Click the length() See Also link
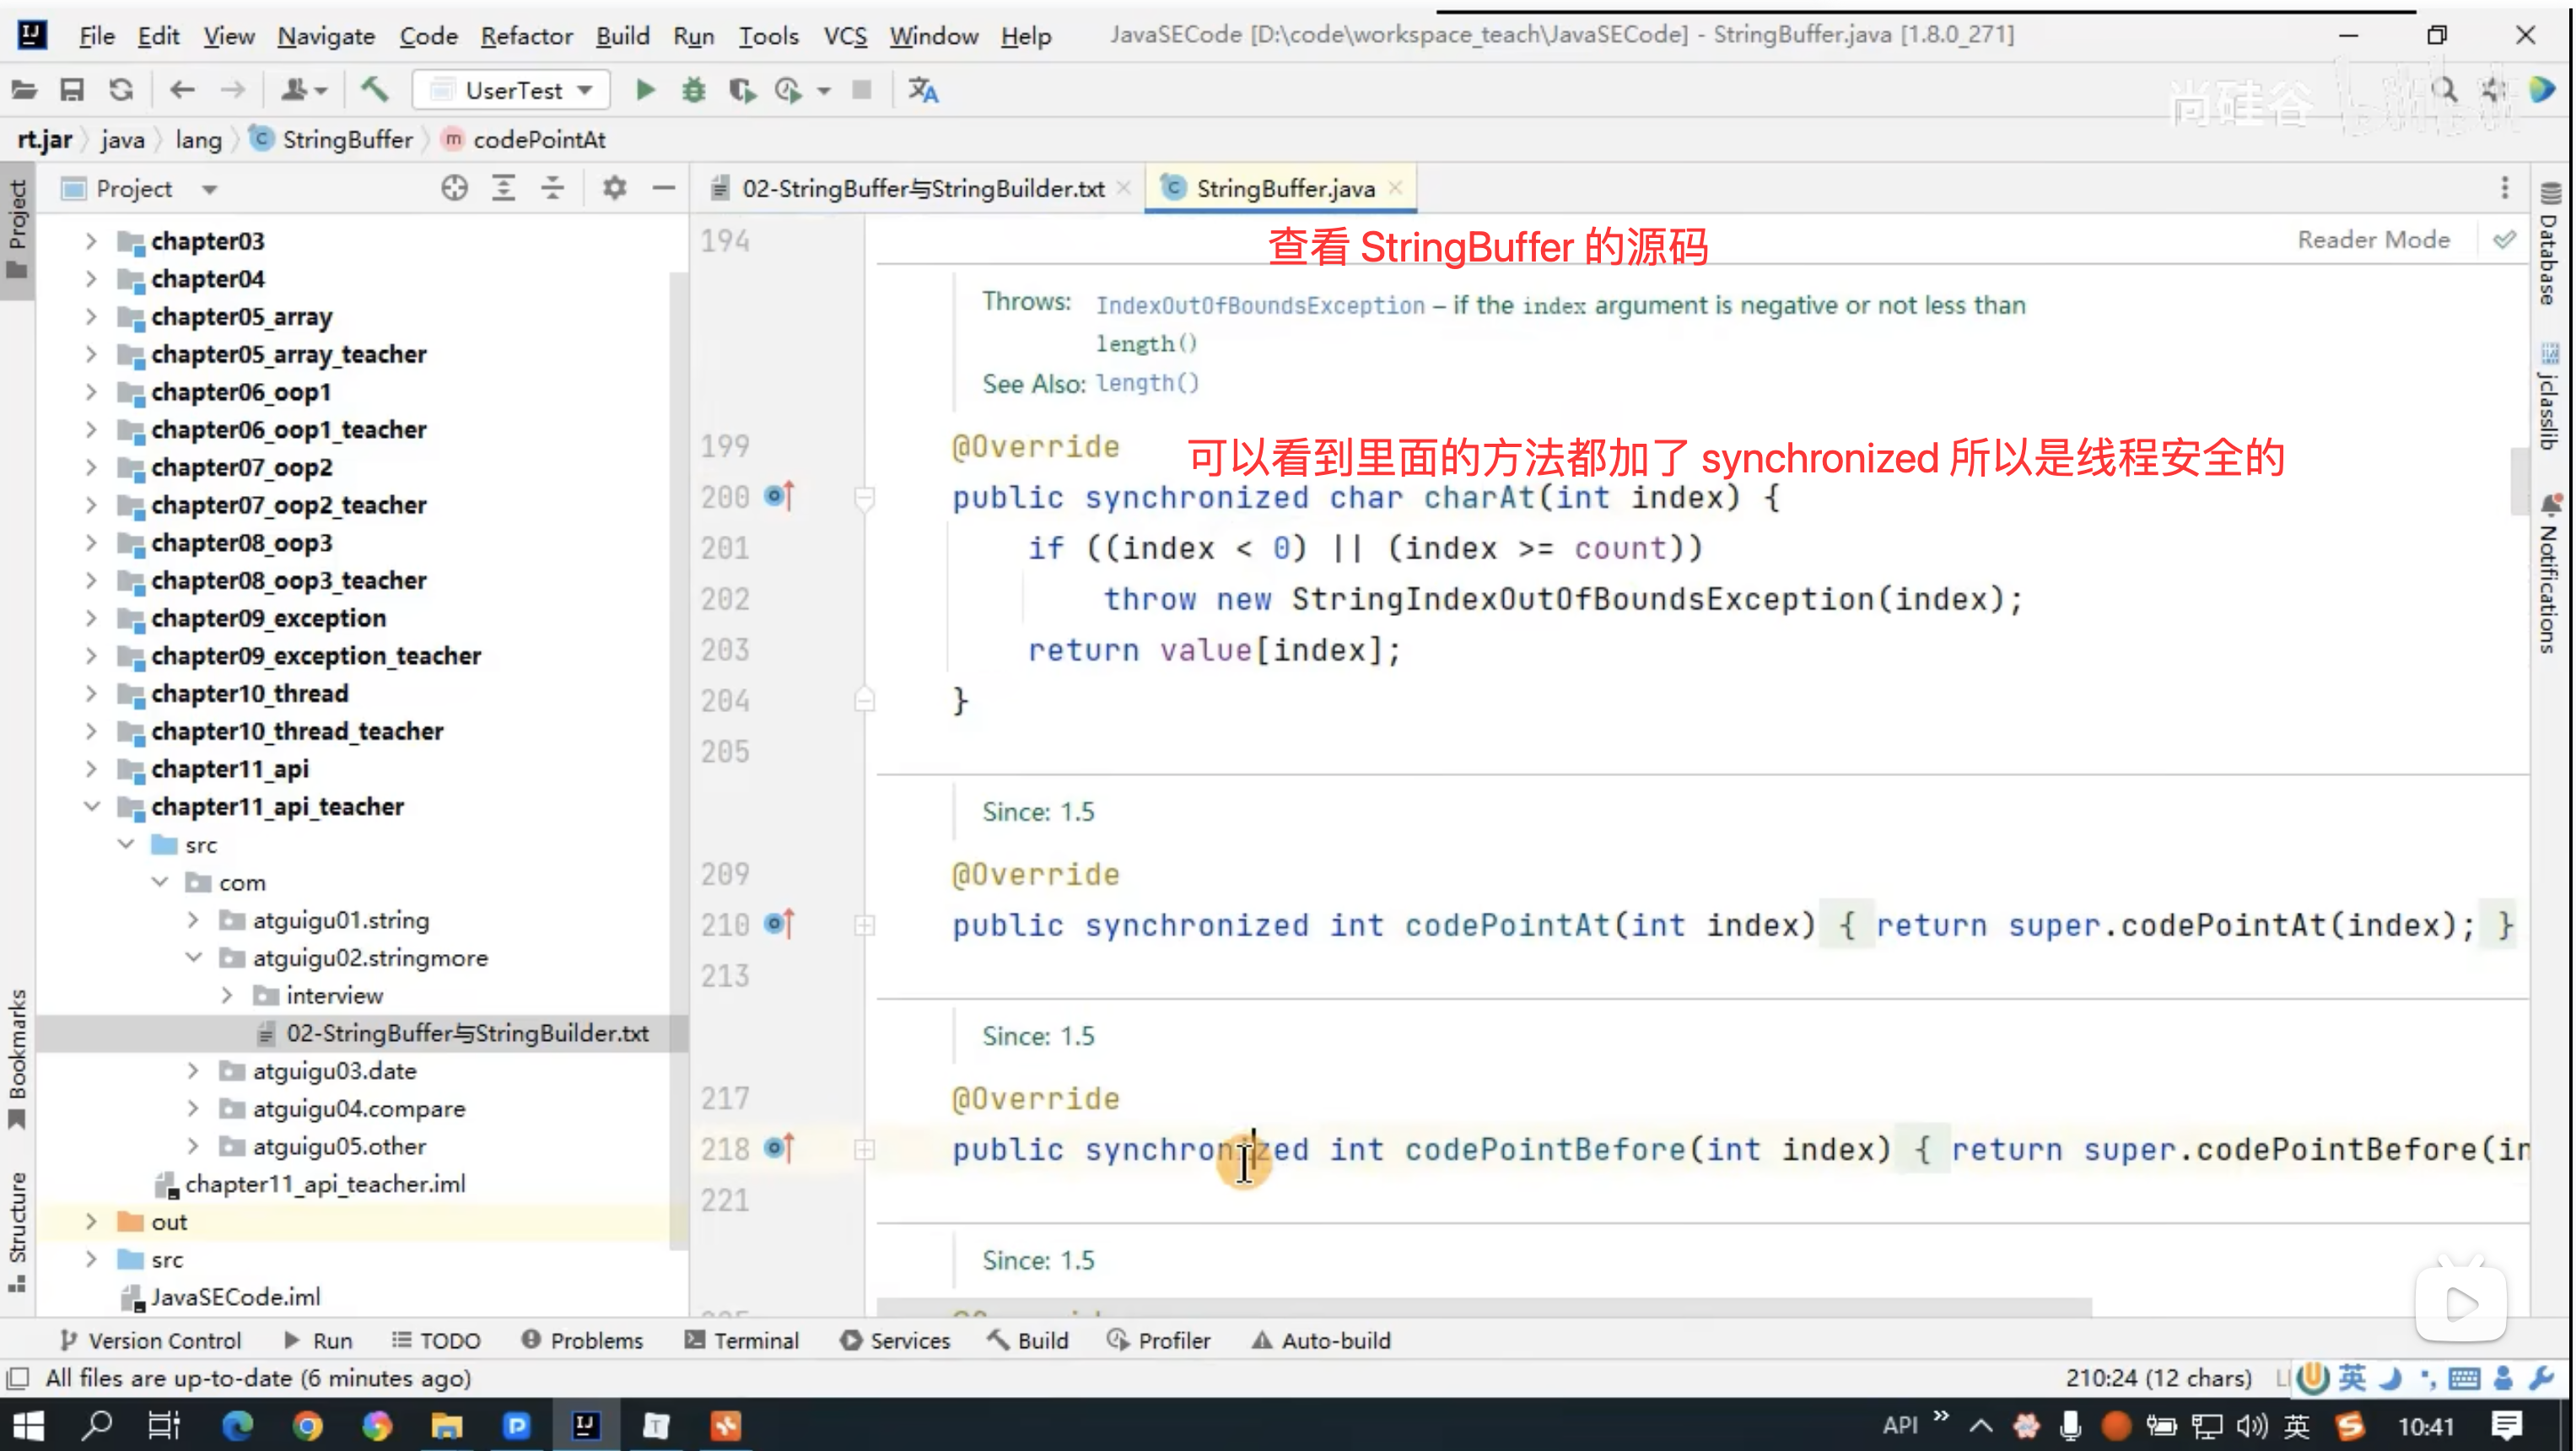The width and height of the screenshot is (2576, 1451). click(1146, 383)
